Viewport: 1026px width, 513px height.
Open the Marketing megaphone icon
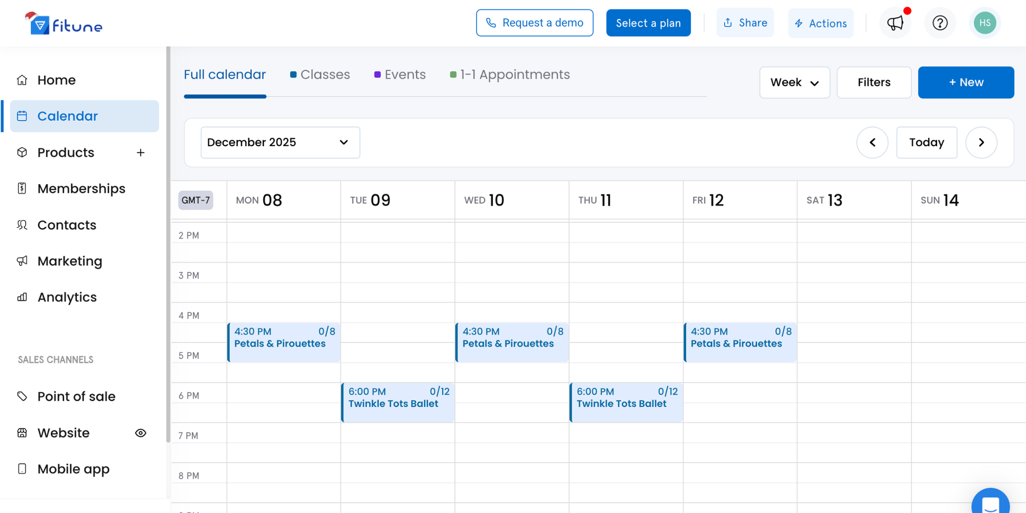[22, 261]
